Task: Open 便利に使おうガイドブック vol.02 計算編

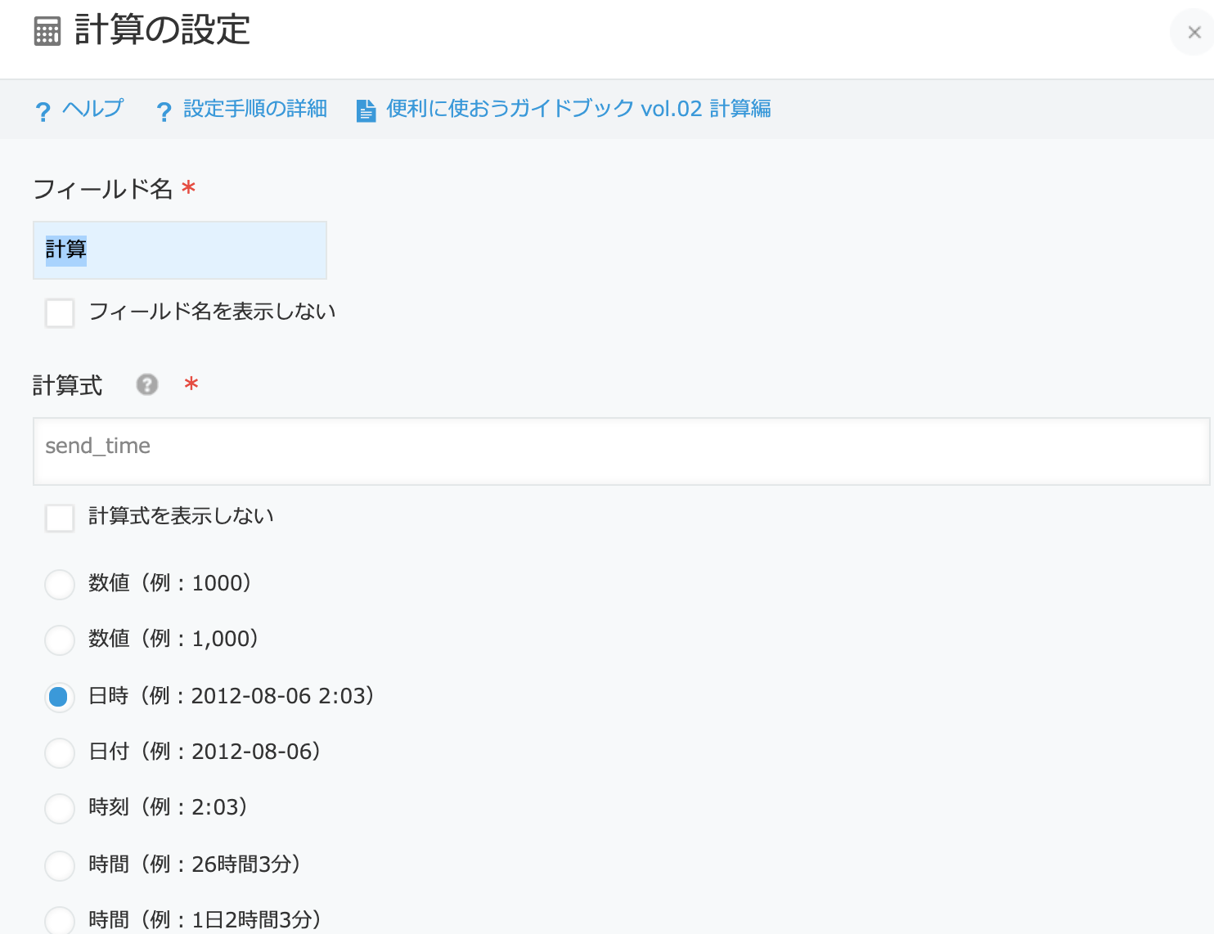Action: click(580, 108)
